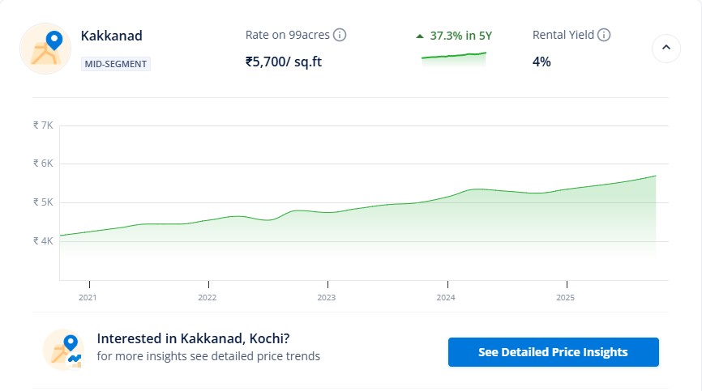Viewport: 702px width, 391px height.
Task: Click the 2025 marker on the timeline axis
Action: coord(566,297)
